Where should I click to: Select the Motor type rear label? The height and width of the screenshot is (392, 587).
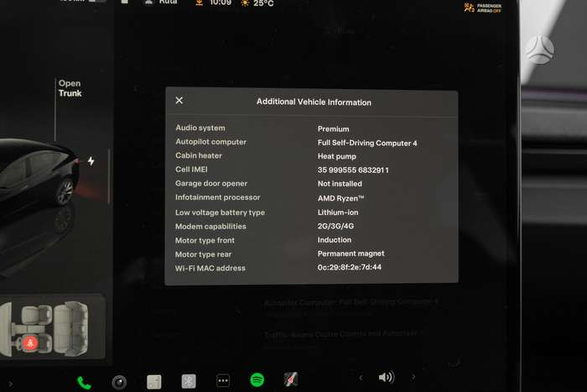point(203,254)
